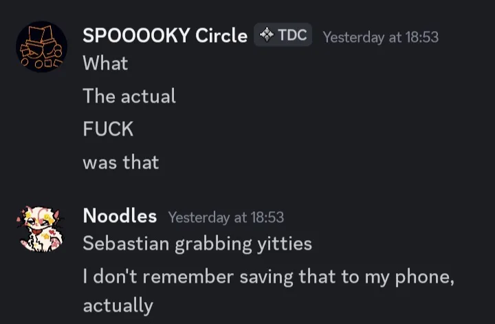Click the SPOOOOKY Circle username
Viewport: 495px width, 324px height.
pos(165,36)
